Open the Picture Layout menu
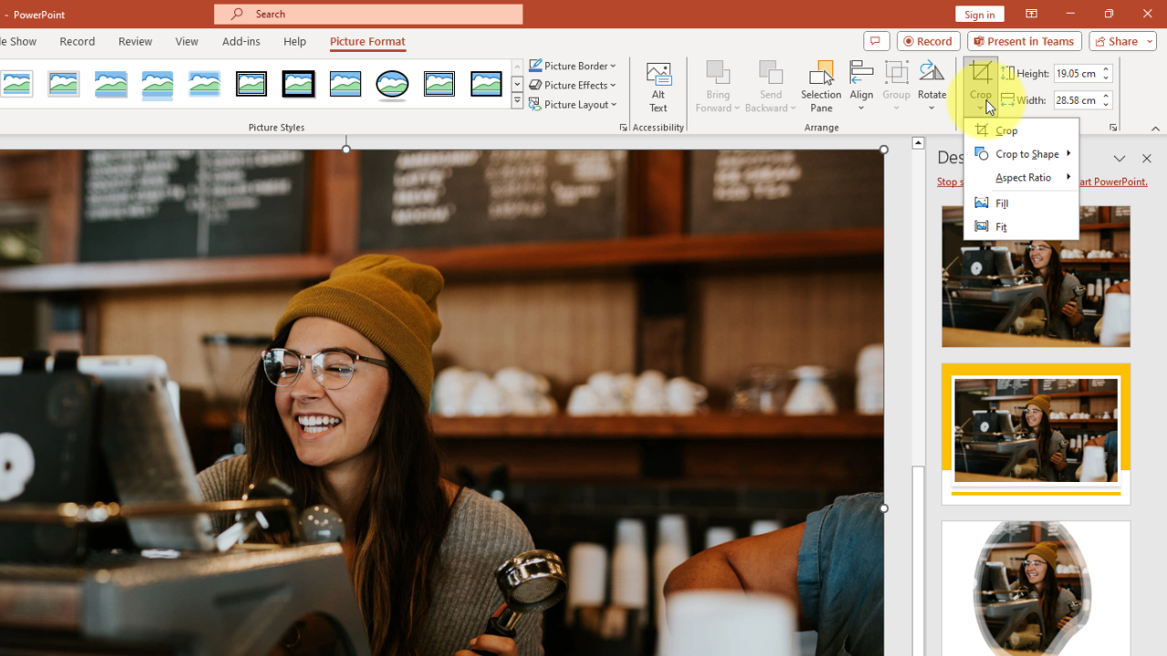 pos(573,104)
